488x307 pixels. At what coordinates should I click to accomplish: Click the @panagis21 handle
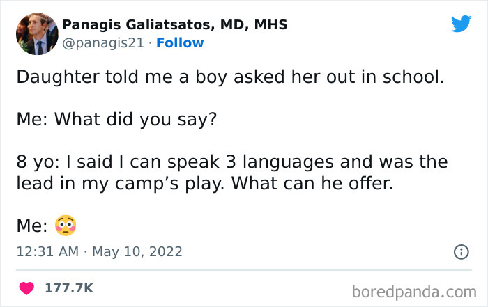102,42
